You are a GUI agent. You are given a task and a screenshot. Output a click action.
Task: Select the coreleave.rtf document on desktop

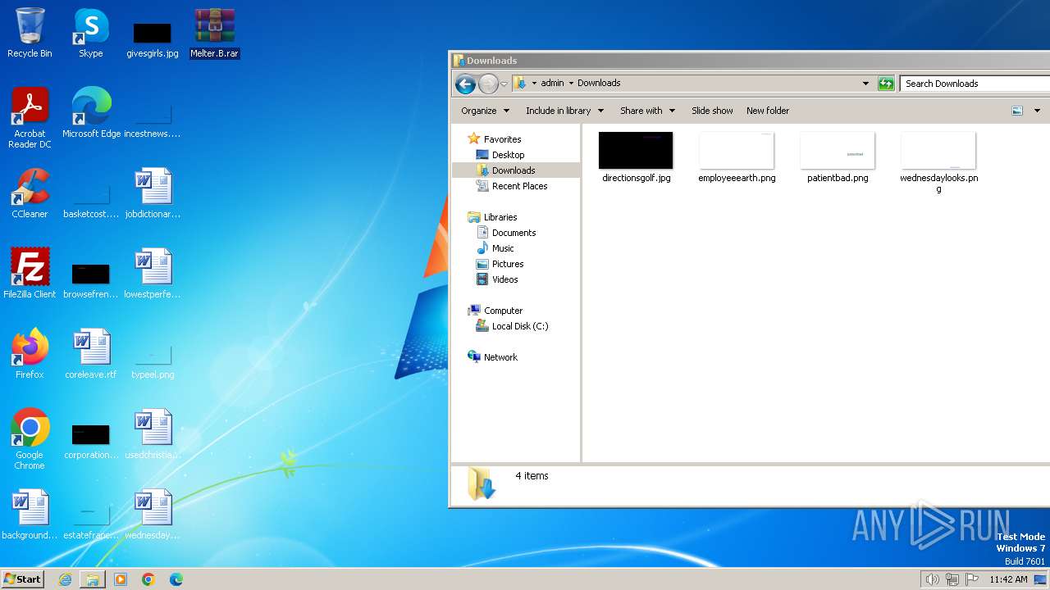(x=91, y=354)
